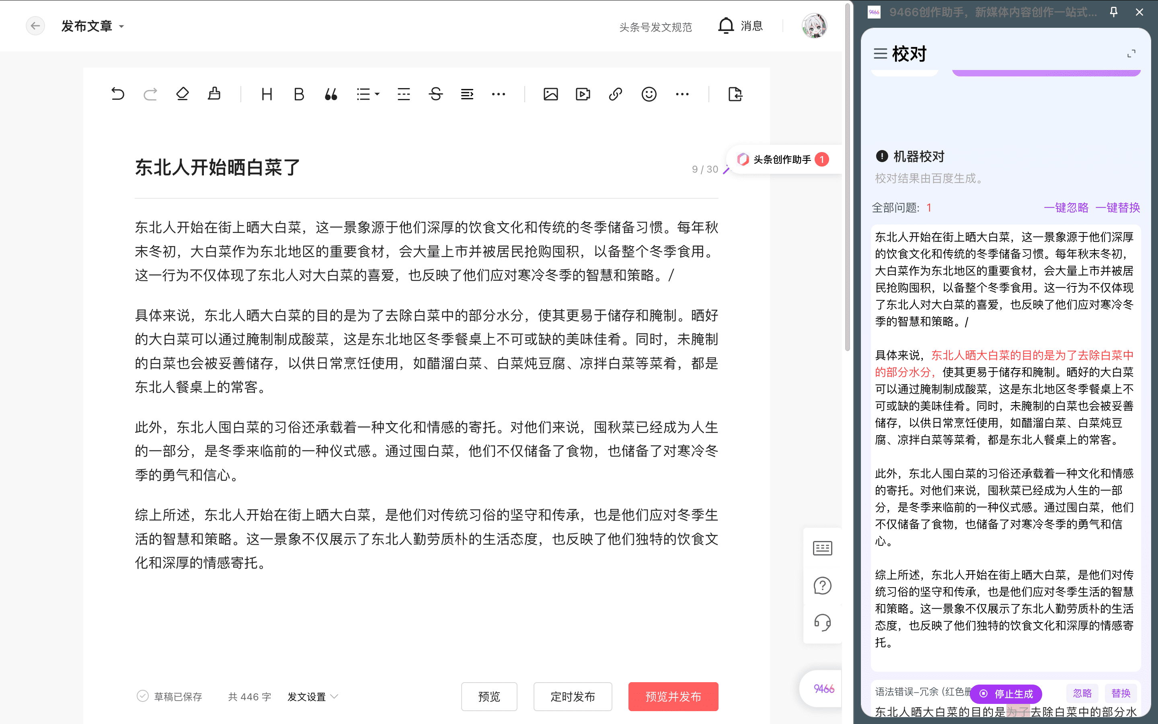Pin the 9466 assistant panel
The height and width of the screenshot is (724, 1158).
click(x=1113, y=12)
